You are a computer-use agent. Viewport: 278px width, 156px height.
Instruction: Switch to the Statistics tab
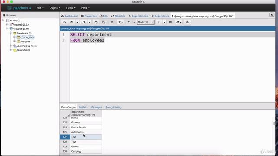click(x=118, y=16)
